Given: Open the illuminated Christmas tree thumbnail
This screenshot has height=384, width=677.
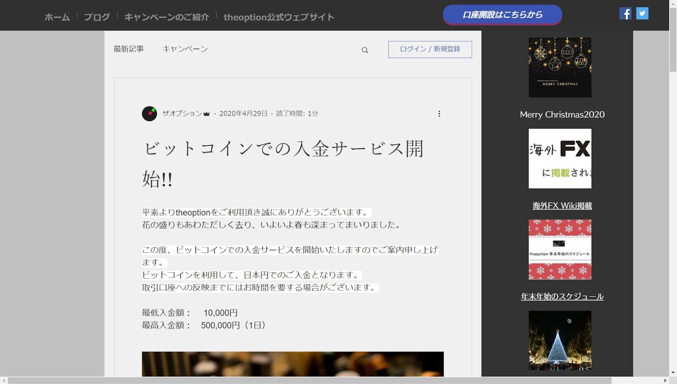Looking at the screenshot, I should tap(560, 340).
